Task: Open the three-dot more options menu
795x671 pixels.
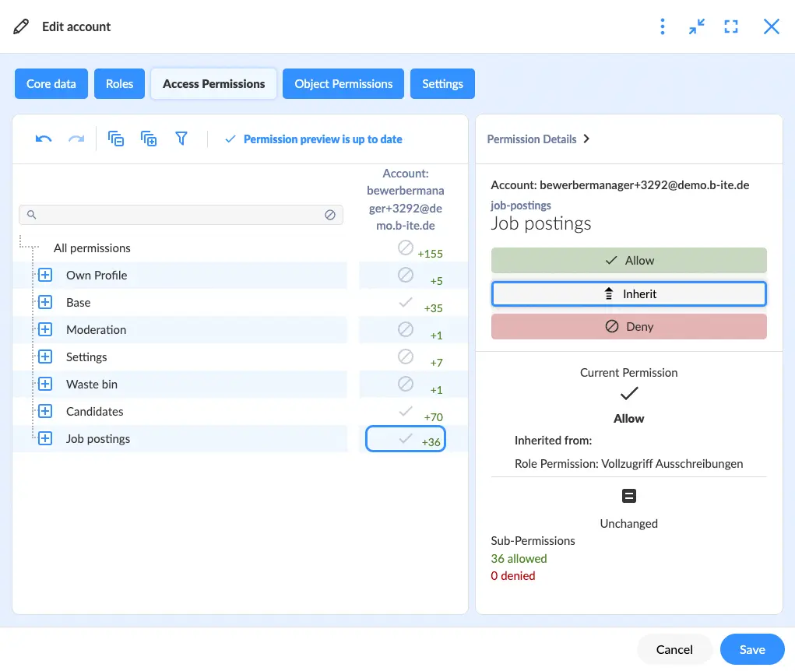Action: tap(662, 26)
